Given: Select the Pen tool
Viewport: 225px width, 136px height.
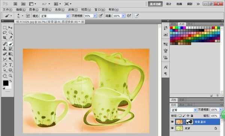Looking at the screenshot, I should pos(5,65).
